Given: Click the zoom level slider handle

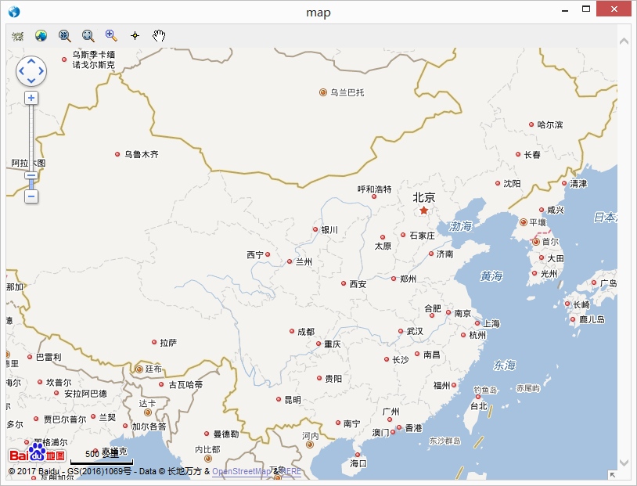Looking at the screenshot, I should (31, 175).
